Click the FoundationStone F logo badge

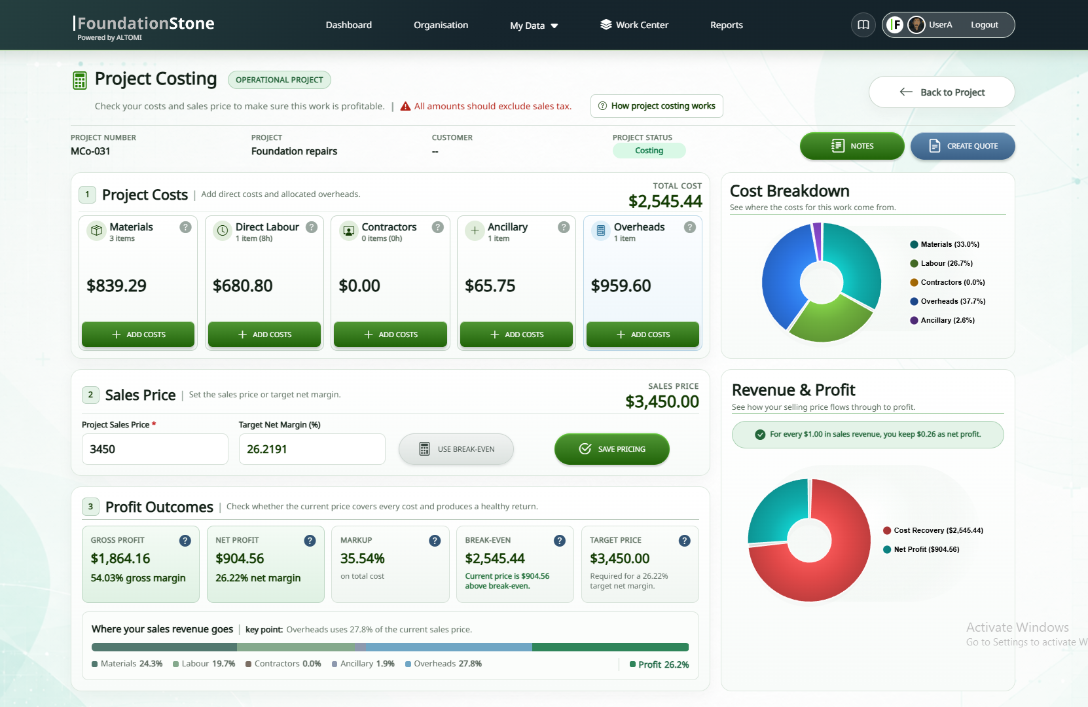pyautogui.click(x=895, y=25)
